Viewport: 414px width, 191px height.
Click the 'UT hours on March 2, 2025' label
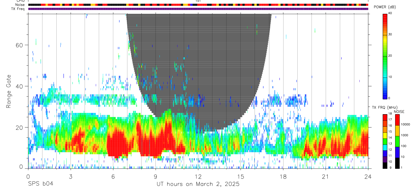(198, 184)
